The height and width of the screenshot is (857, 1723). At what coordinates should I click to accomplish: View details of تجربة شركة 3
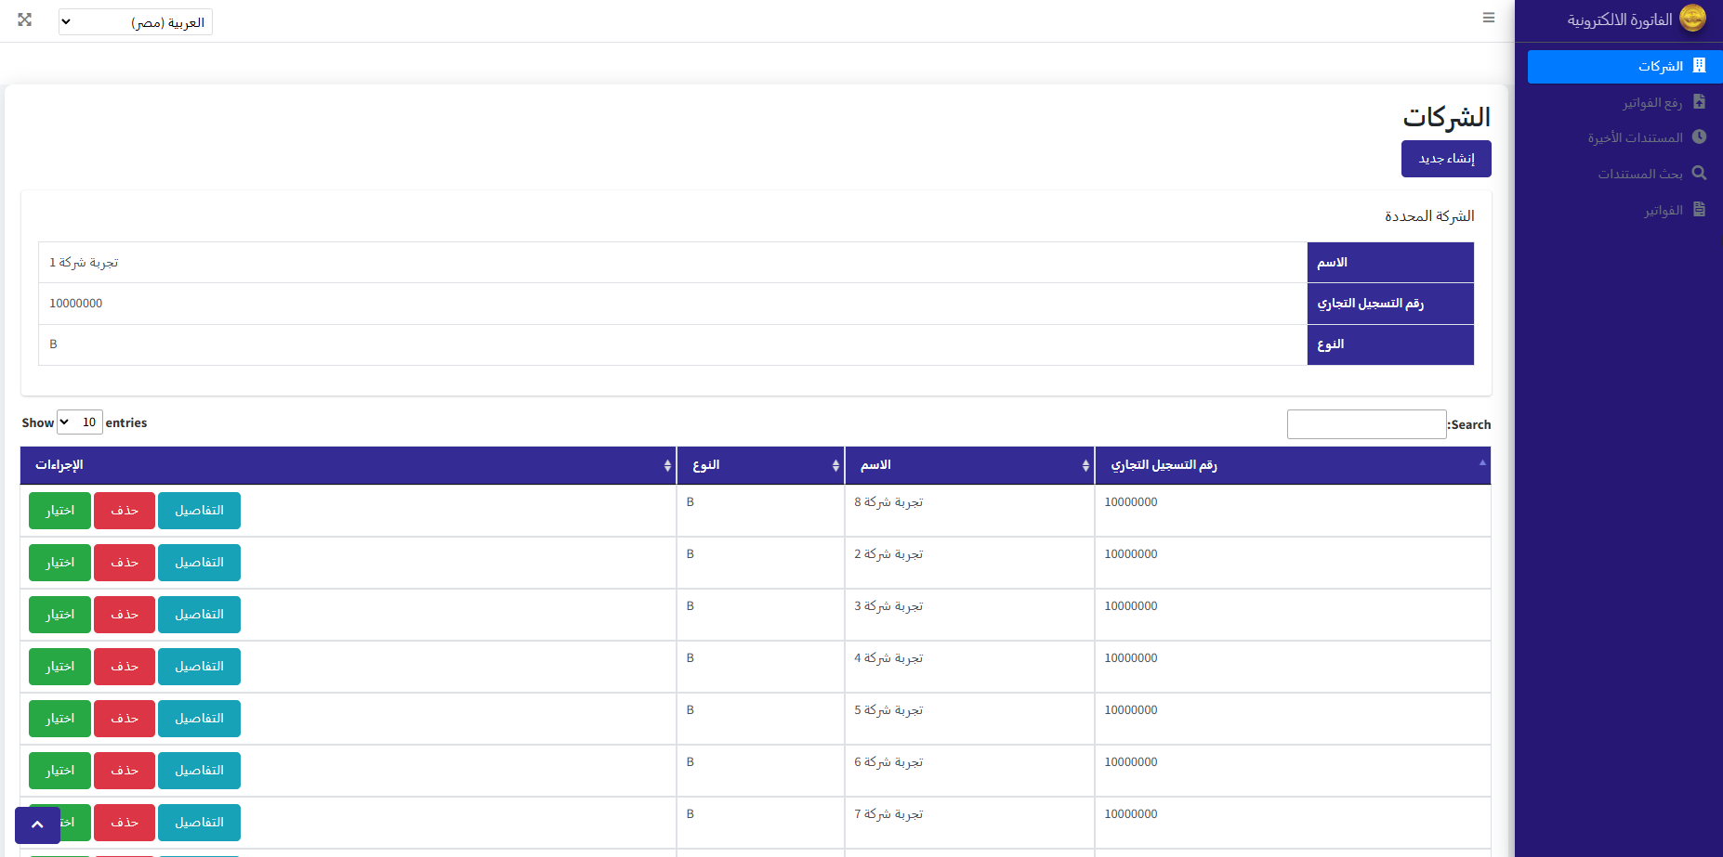pos(199,615)
